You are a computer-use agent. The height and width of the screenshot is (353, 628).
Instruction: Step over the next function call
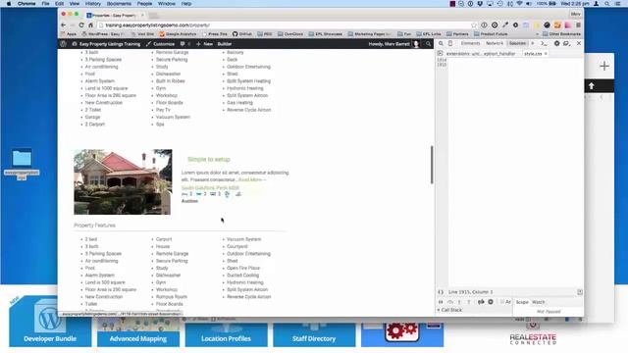point(450,302)
